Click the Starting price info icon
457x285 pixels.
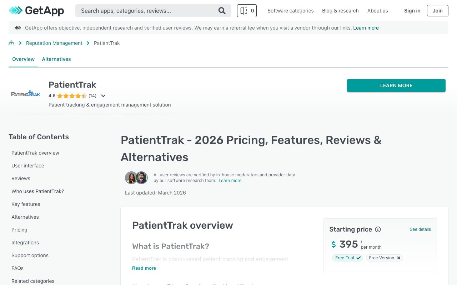point(378,229)
